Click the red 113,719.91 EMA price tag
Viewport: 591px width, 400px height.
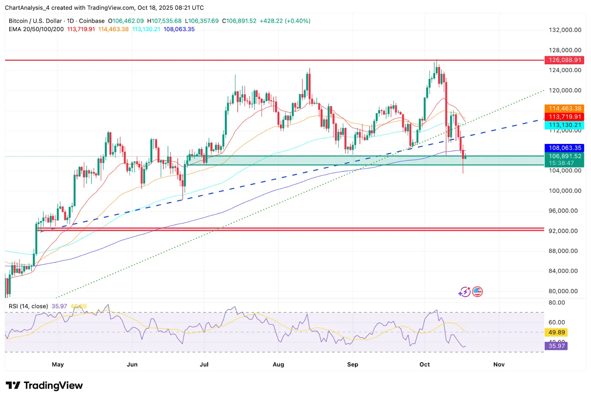tap(564, 117)
